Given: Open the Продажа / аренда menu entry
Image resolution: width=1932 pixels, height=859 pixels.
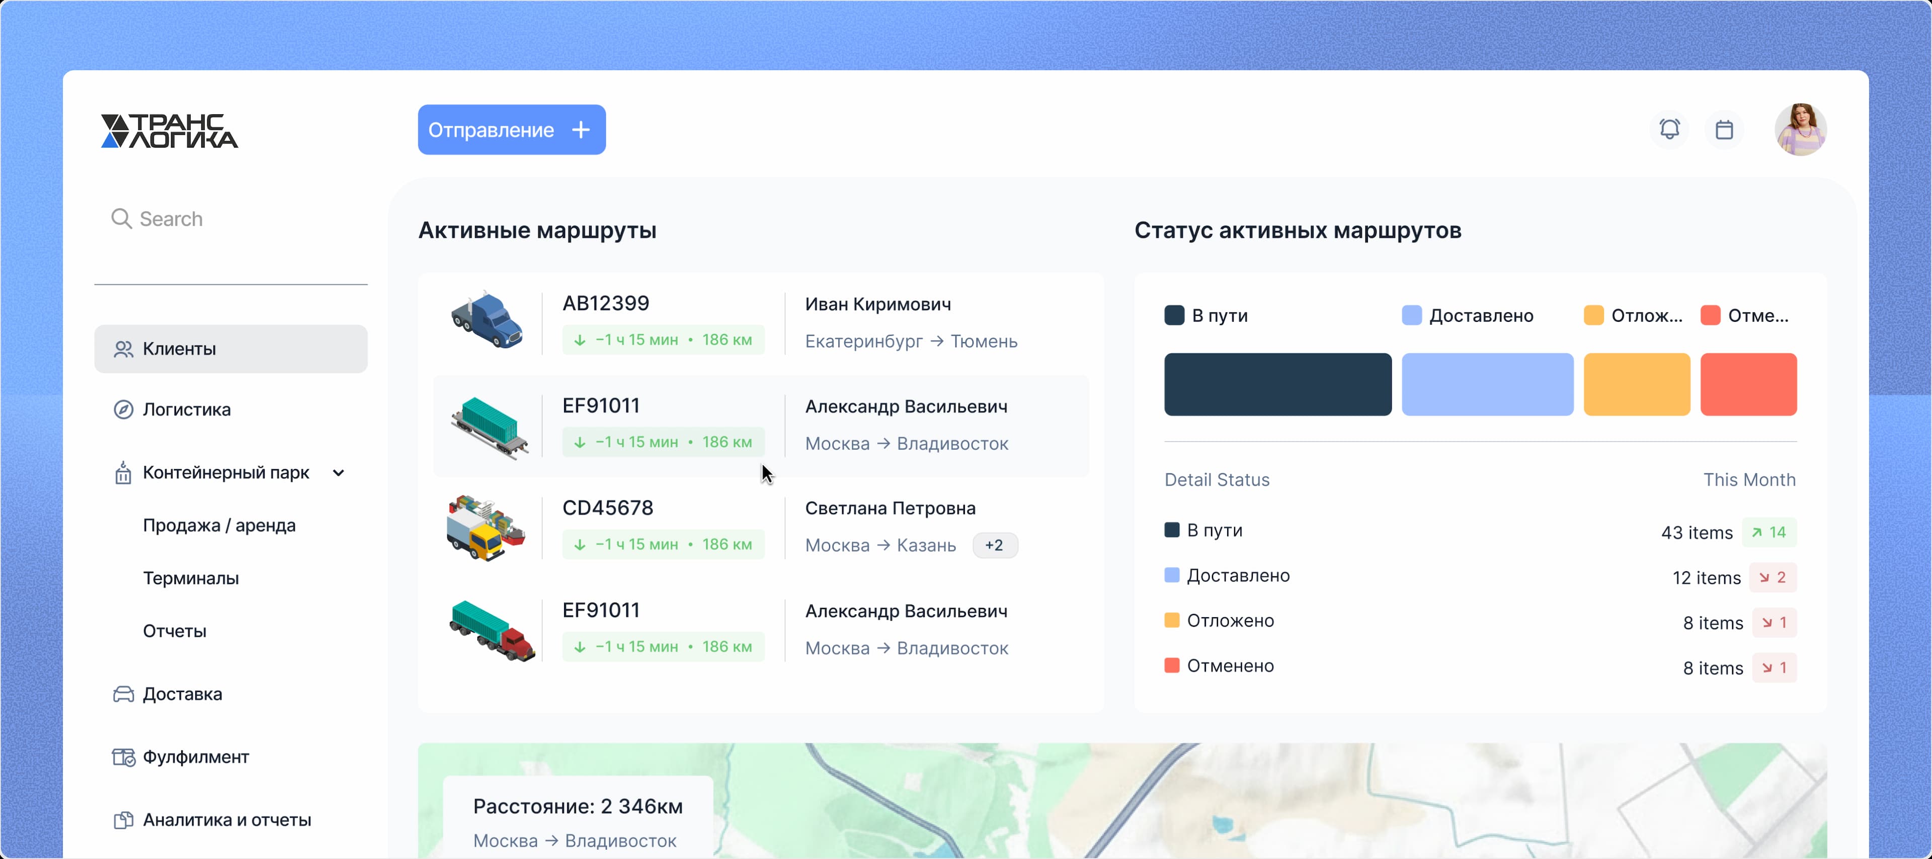Looking at the screenshot, I should 220,525.
